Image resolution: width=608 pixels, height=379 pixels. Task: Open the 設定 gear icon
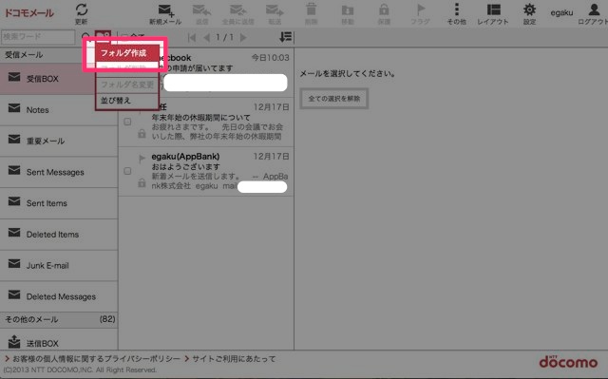point(529,9)
